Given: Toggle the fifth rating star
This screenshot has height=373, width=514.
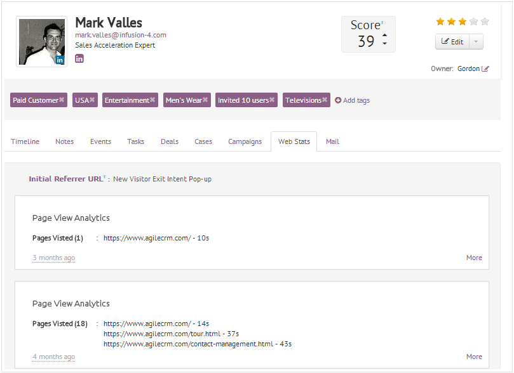Looking at the screenshot, I should coord(484,21).
